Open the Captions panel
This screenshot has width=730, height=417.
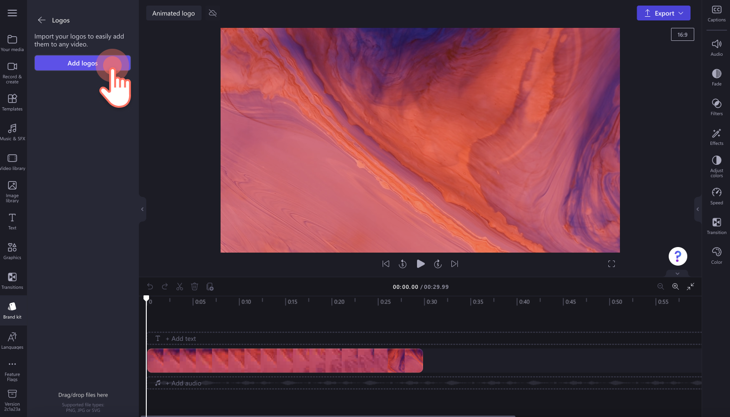point(717,13)
